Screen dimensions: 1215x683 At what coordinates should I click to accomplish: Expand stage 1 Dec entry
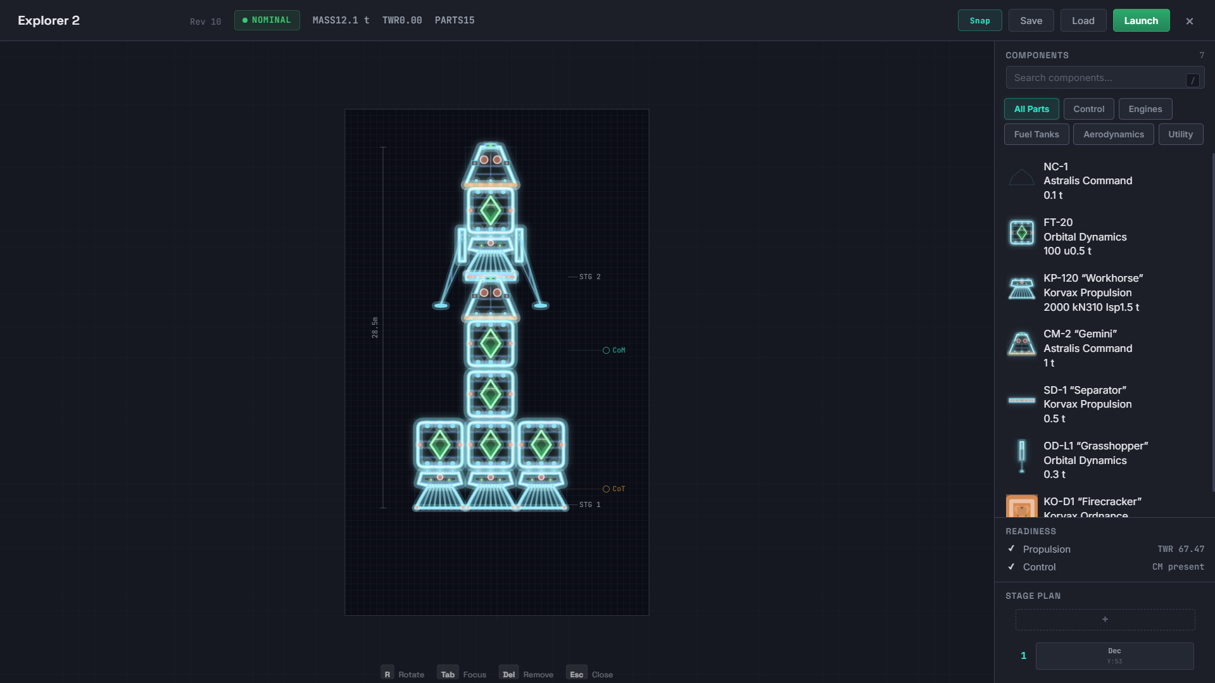click(x=1114, y=656)
